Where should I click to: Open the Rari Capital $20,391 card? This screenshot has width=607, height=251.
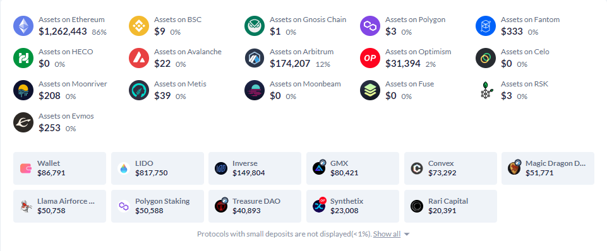click(450, 206)
